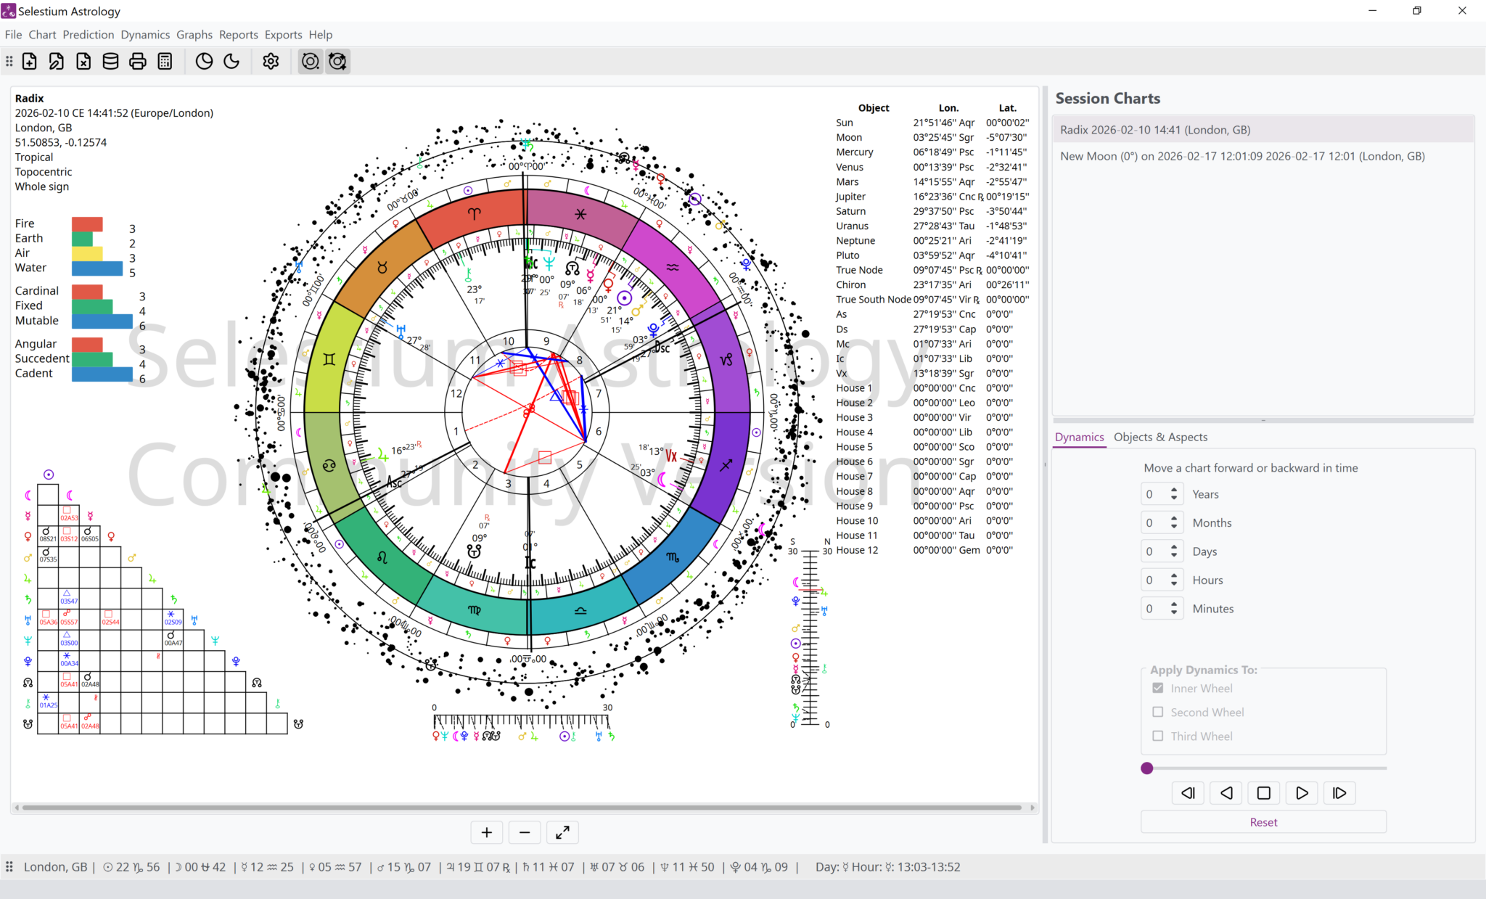Create a new chart file
This screenshot has height=899, width=1486.
point(29,61)
